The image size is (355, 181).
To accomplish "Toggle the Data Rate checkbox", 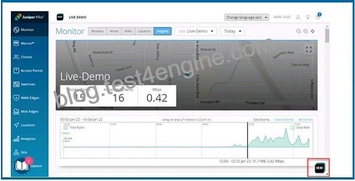I will (x=292, y=127).
